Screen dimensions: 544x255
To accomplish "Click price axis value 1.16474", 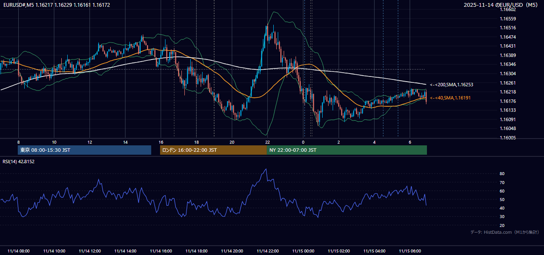I will [x=508, y=37].
